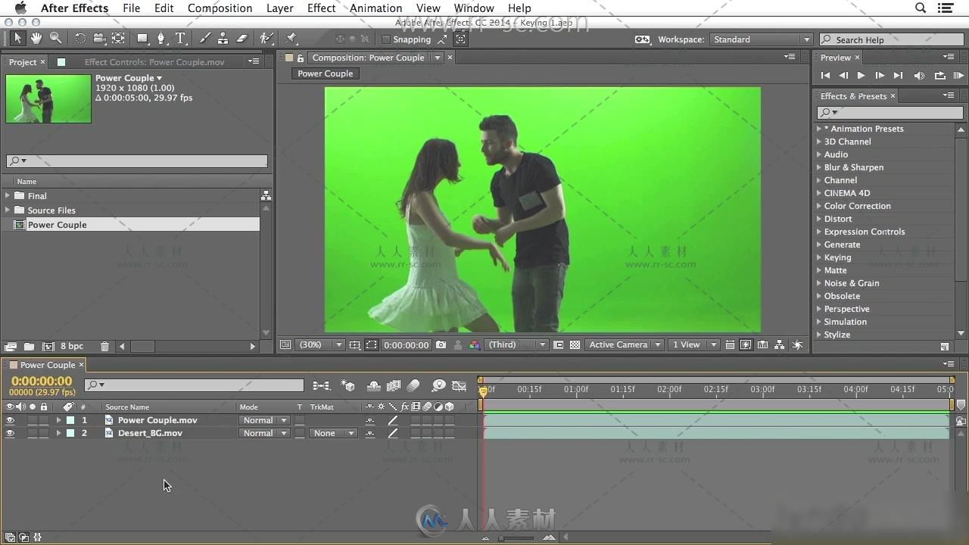Select the Rotation tool
This screenshot has height=545, width=969.
[x=79, y=39]
